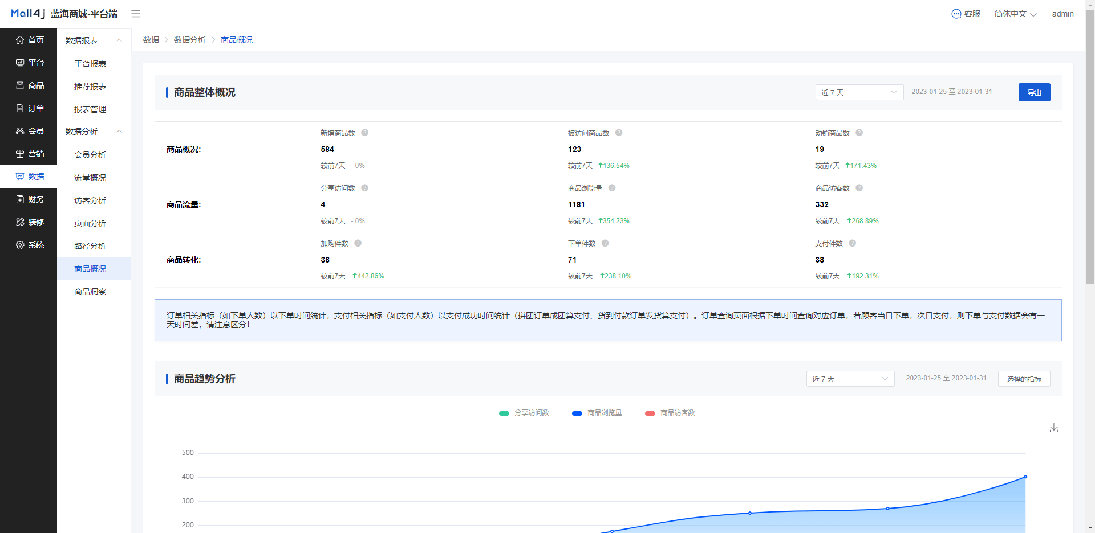Toggle the 商品浏览量 chart legend series

(x=597, y=413)
